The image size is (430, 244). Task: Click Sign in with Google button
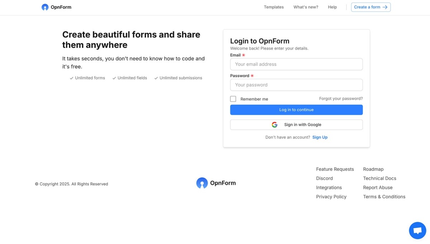pos(296,125)
